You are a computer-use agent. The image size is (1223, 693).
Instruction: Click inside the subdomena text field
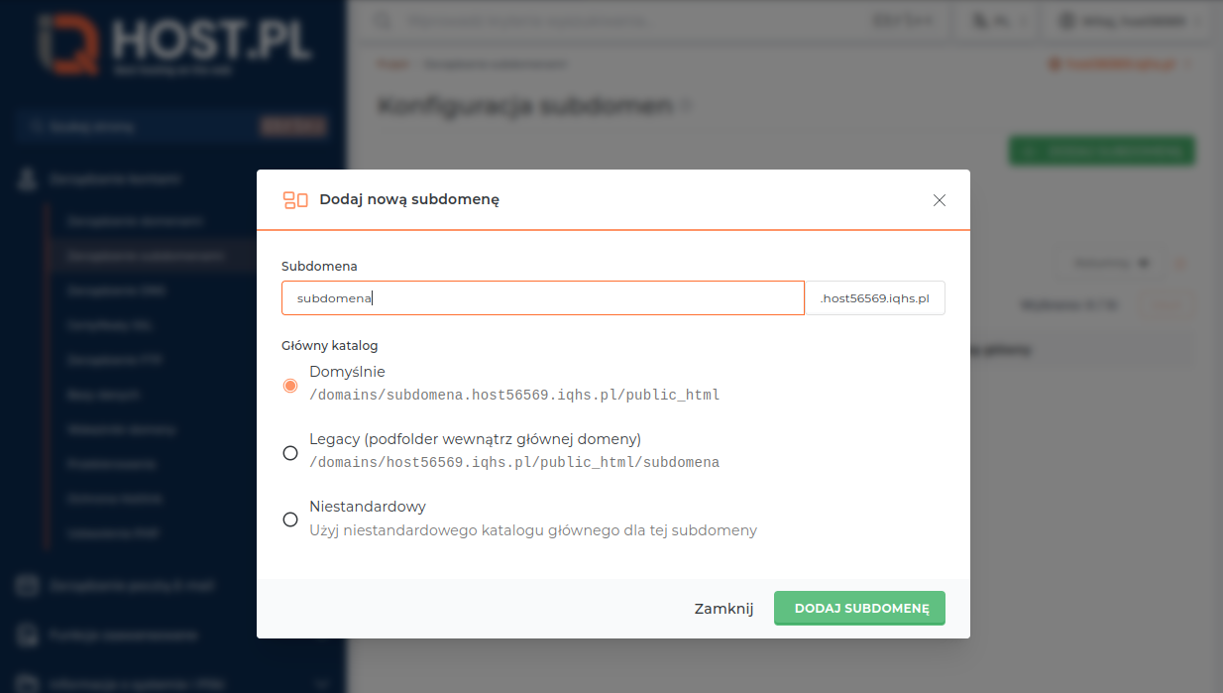[x=543, y=297]
